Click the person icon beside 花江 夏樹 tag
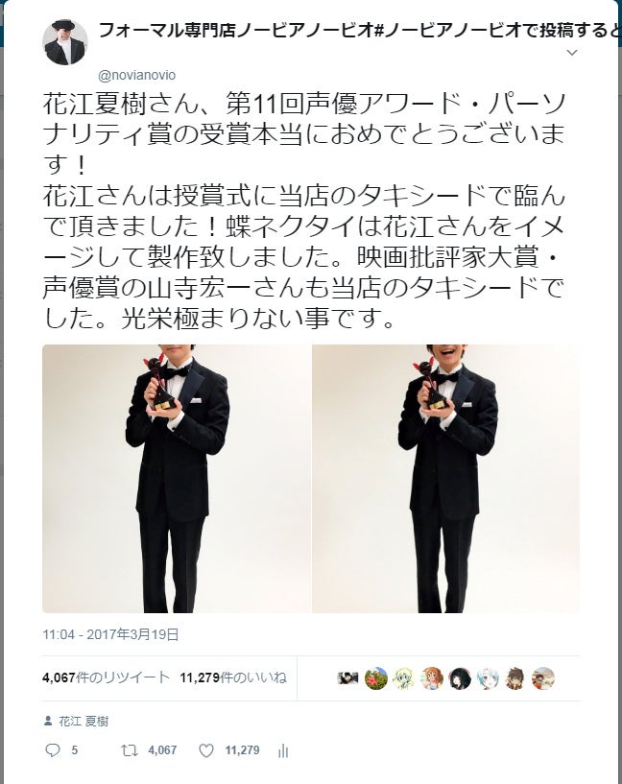This screenshot has width=622, height=784. point(48,721)
